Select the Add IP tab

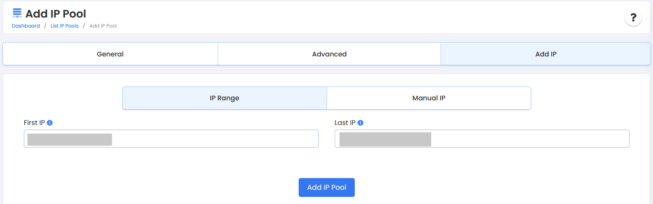545,54
